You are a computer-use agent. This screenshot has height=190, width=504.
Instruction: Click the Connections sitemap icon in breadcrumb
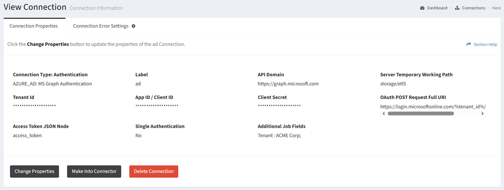(457, 8)
